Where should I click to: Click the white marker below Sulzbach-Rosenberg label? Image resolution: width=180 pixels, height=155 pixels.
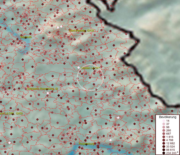pyautogui.click(x=48, y=93)
